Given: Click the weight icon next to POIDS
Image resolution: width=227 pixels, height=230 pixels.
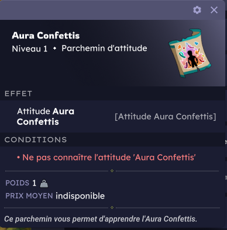Looking at the screenshot, I should point(44,183).
